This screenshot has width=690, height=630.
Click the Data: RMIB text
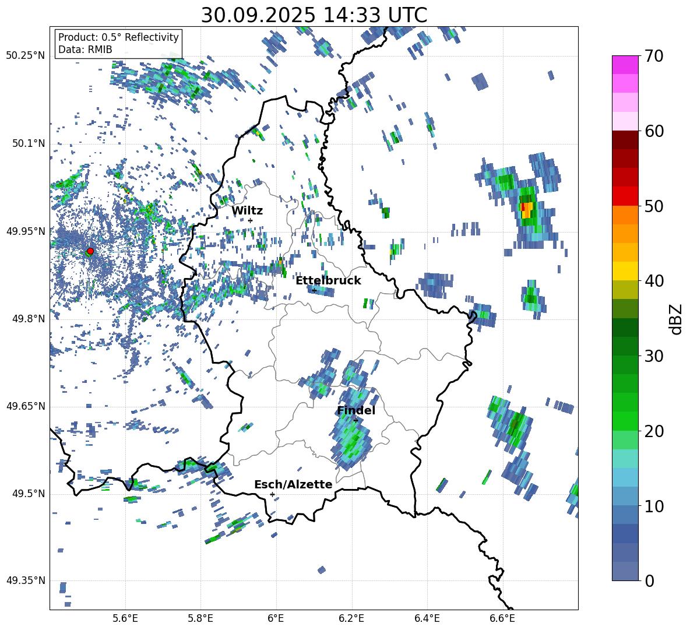[85, 50]
